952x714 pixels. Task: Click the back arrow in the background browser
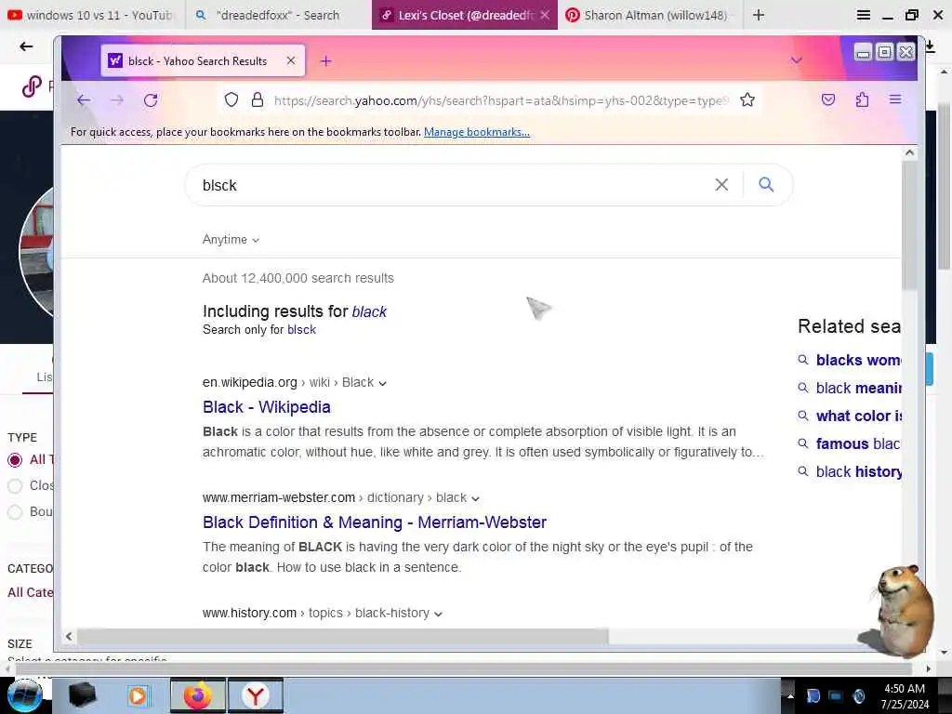(26, 46)
